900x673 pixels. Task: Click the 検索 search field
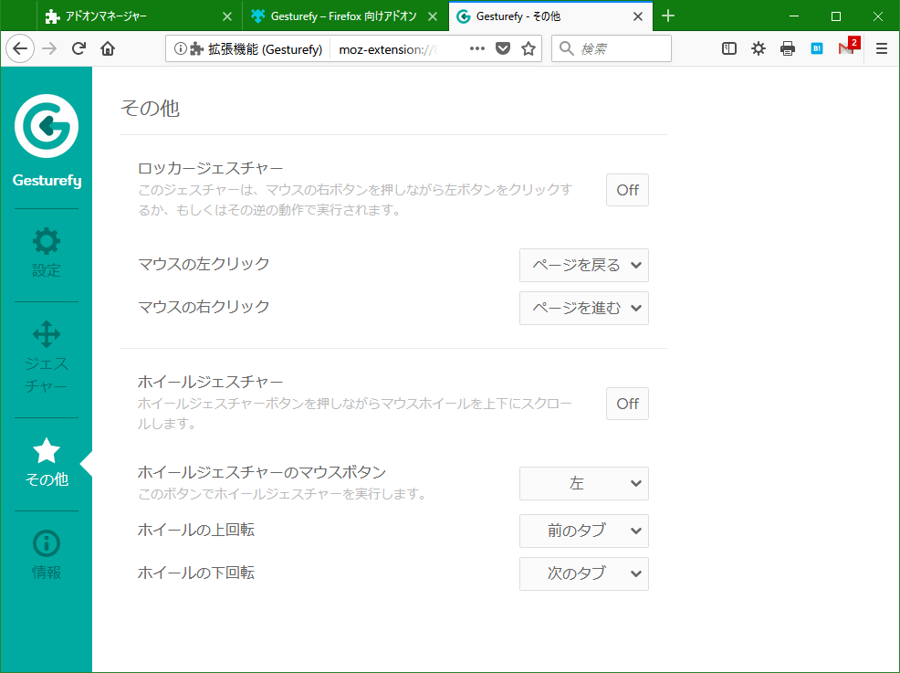pos(612,48)
